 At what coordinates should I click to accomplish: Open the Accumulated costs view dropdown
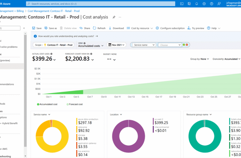click(91, 46)
